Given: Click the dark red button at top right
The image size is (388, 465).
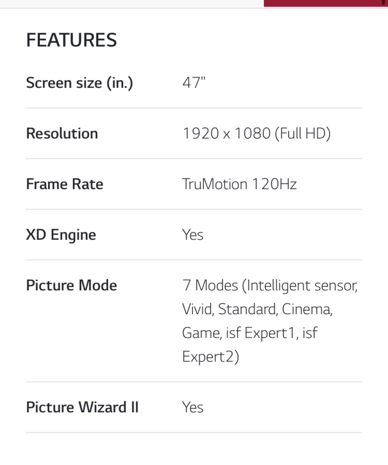Looking at the screenshot, I should [x=326, y=3].
